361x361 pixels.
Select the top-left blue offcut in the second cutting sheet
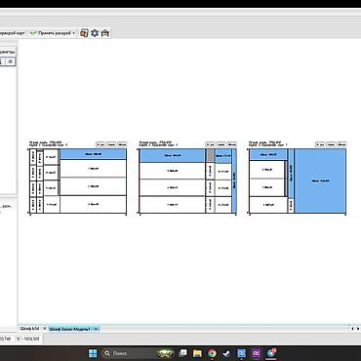[173, 156]
